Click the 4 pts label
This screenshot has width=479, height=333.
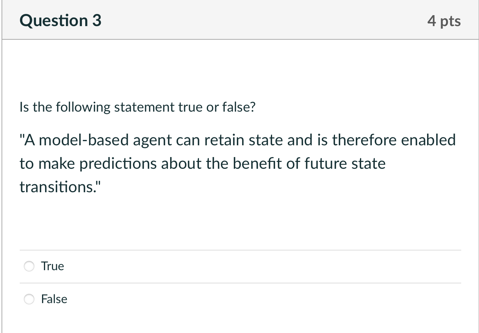[x=444, y=21]
